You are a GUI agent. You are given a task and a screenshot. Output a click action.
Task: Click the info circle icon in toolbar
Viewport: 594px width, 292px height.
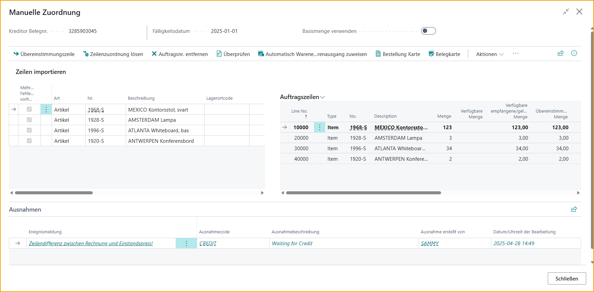574,53
